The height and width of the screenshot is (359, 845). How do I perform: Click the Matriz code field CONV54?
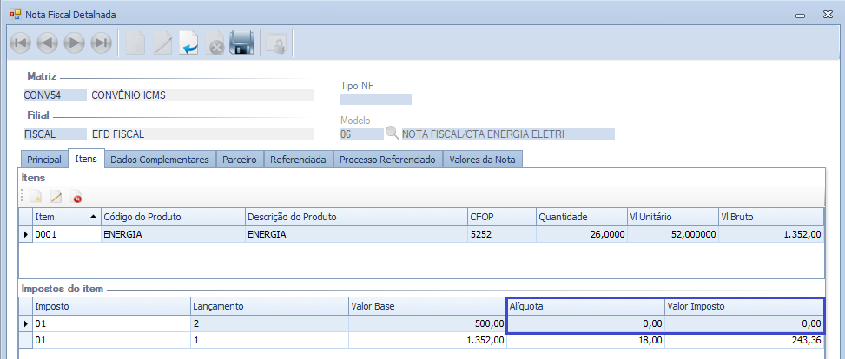(55, 95)
